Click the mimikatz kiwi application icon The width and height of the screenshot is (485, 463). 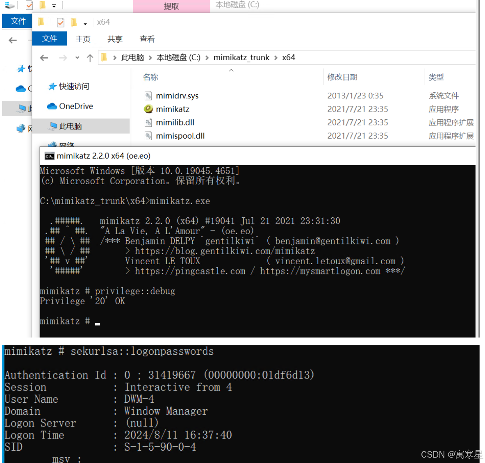pos(148,109)
